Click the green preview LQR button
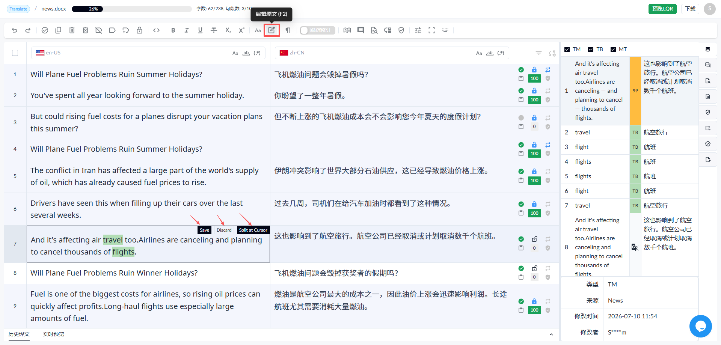 tap(662, 9)
